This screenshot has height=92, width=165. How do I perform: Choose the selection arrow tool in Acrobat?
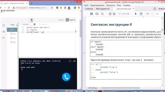[x=136, y=14]
